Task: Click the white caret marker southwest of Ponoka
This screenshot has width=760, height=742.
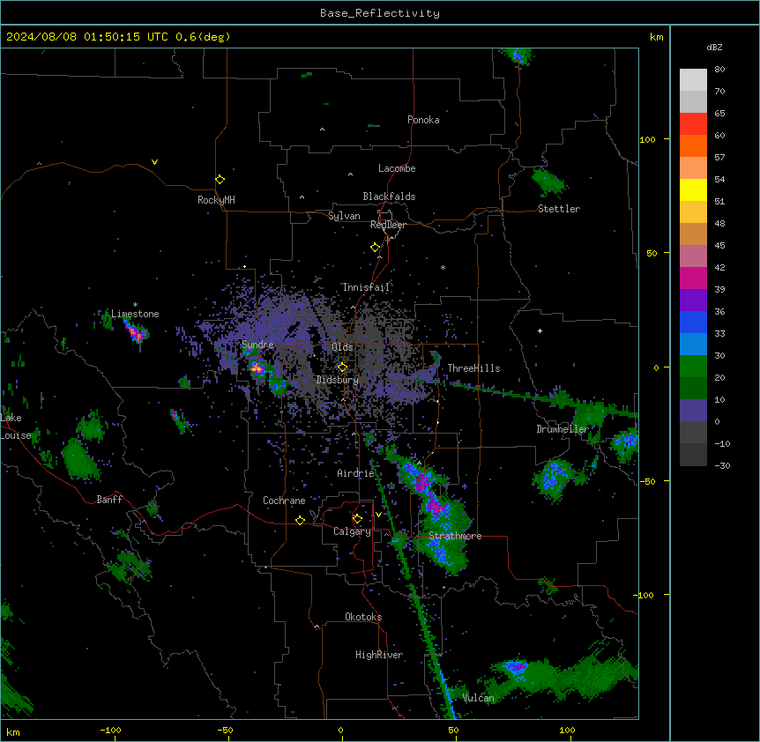Action: [323, 130]
